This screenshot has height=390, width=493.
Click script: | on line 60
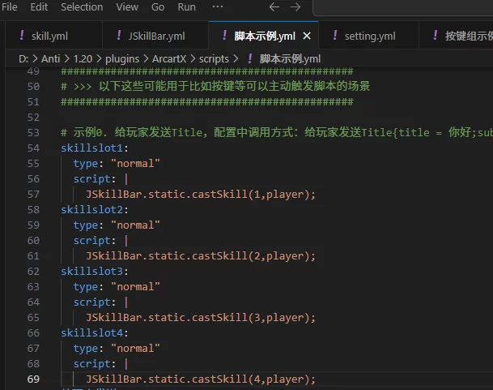100,241
